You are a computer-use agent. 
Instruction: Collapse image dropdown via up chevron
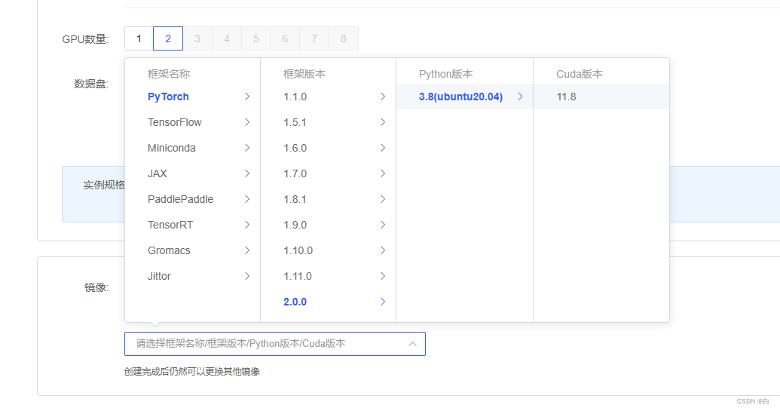pos(412,344)
